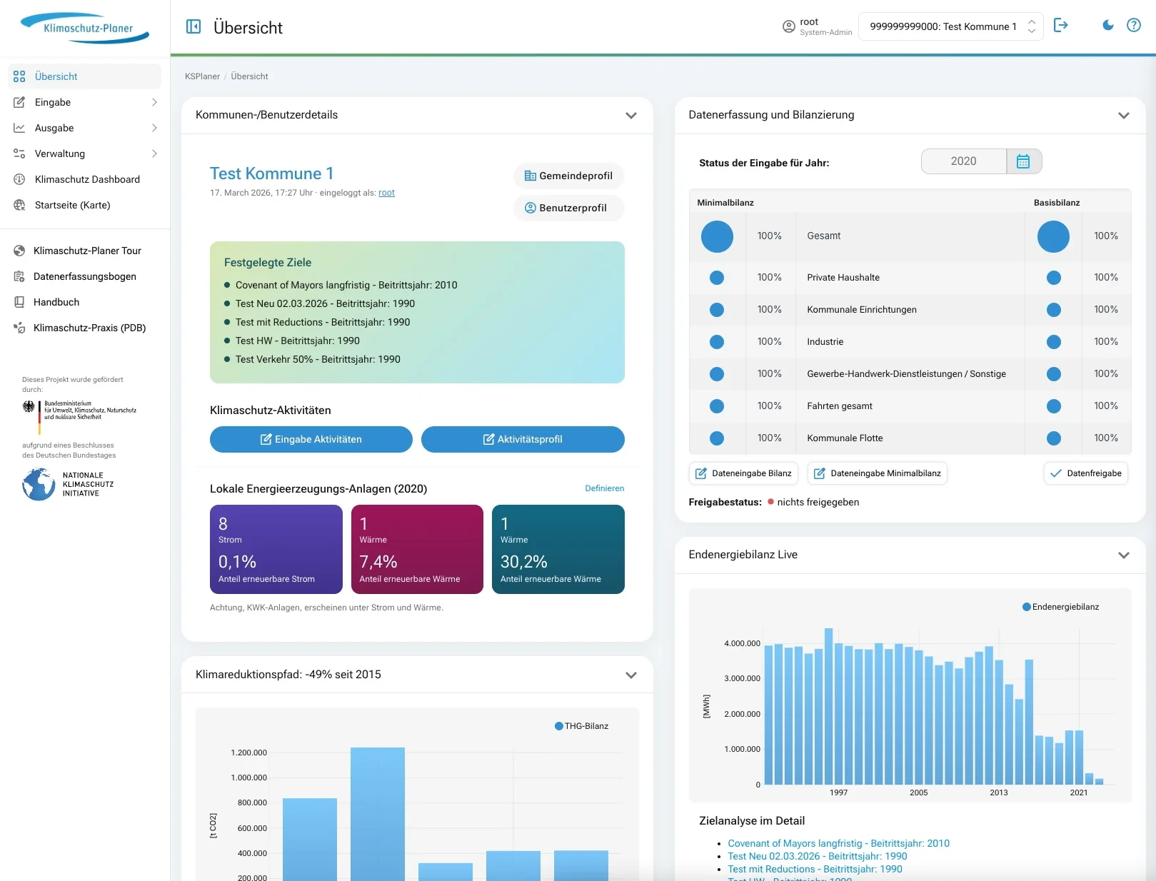Open the calendar picker beside year 2020
The image size is (1156, 881).
click(x=1024, y=161)
